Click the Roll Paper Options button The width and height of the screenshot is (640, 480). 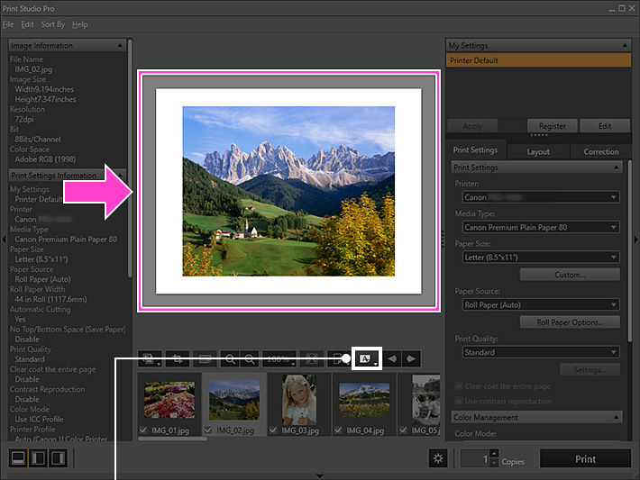[x=570, y=322]
